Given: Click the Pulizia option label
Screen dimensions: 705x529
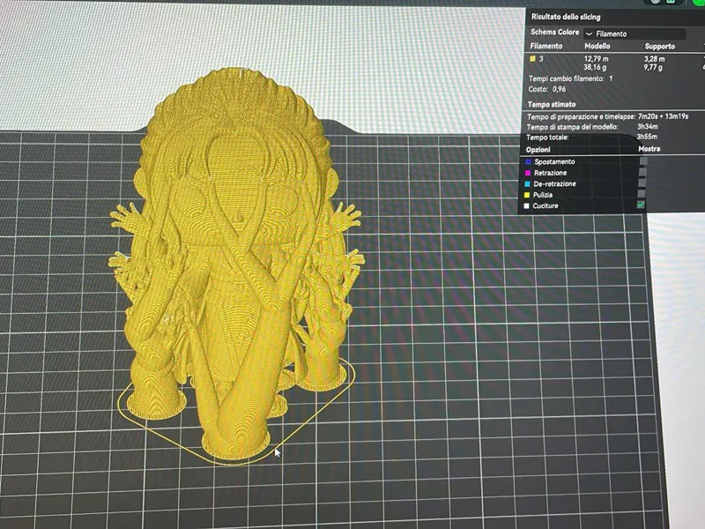Looking at the screenshot, I should [x=543, y=195].
